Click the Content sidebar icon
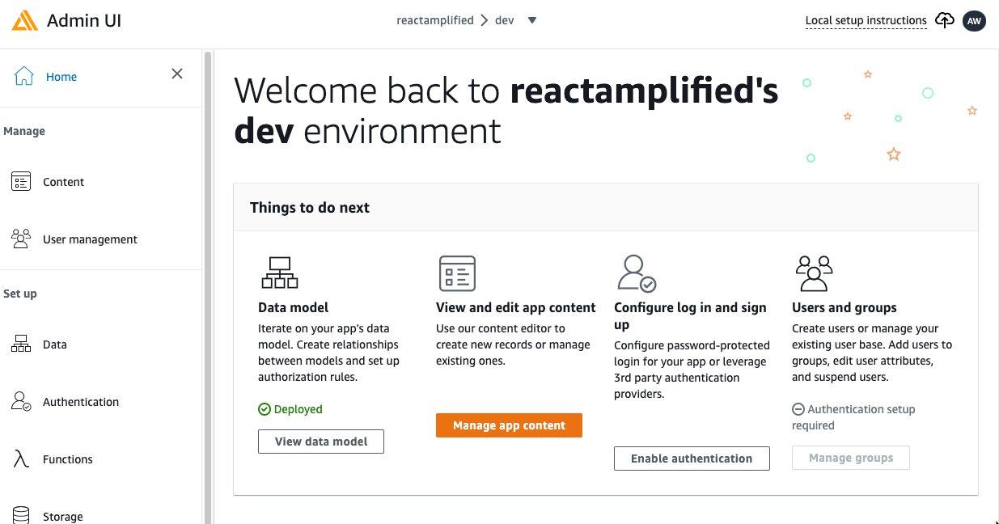Screen dimensions: 999x524 click(21, 182)
